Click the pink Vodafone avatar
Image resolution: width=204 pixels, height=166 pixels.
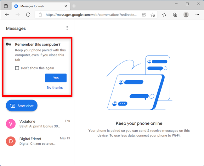11,124
